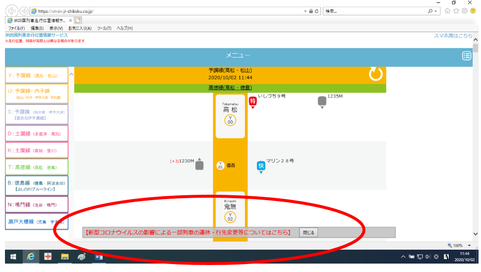
Task: Click the browser Forward arrow button
Action: point(24,11)
